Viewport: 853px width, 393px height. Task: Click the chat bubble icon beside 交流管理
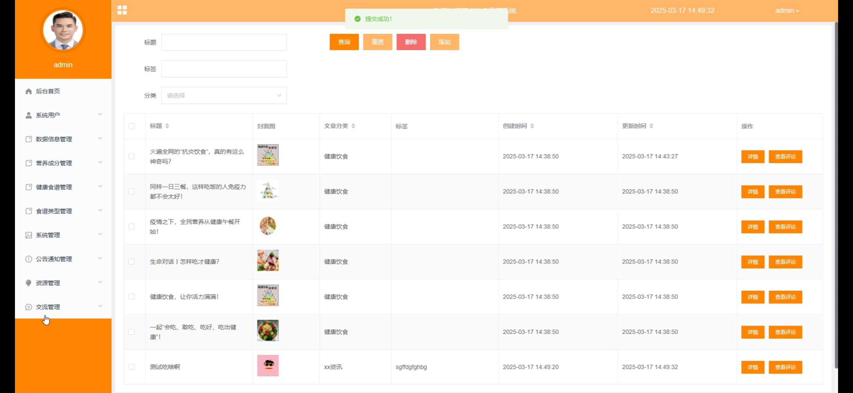click(28, 307)
